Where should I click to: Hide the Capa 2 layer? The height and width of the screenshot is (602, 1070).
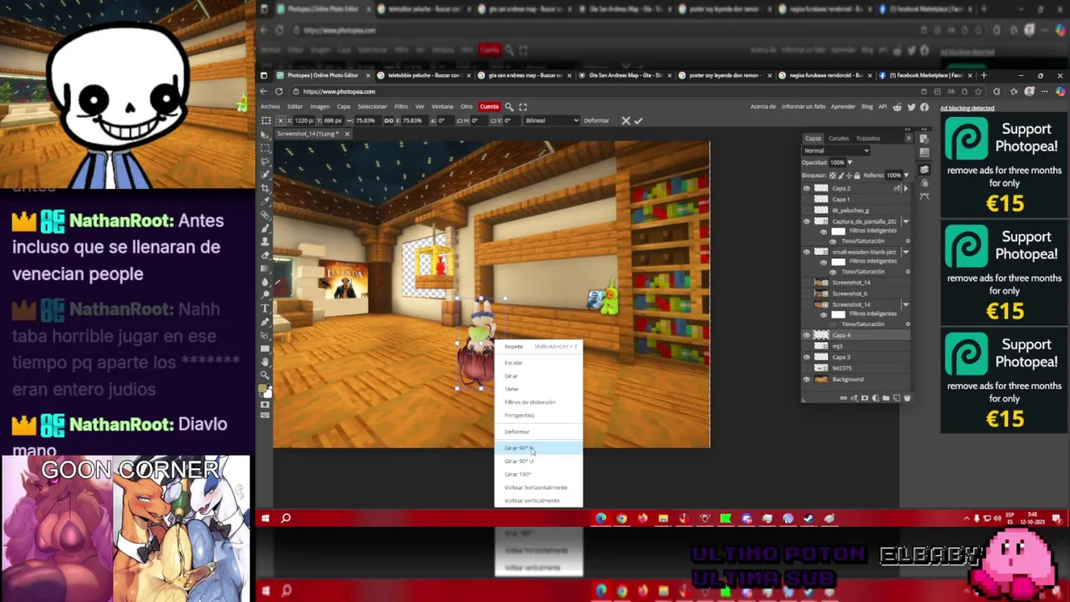807,189
